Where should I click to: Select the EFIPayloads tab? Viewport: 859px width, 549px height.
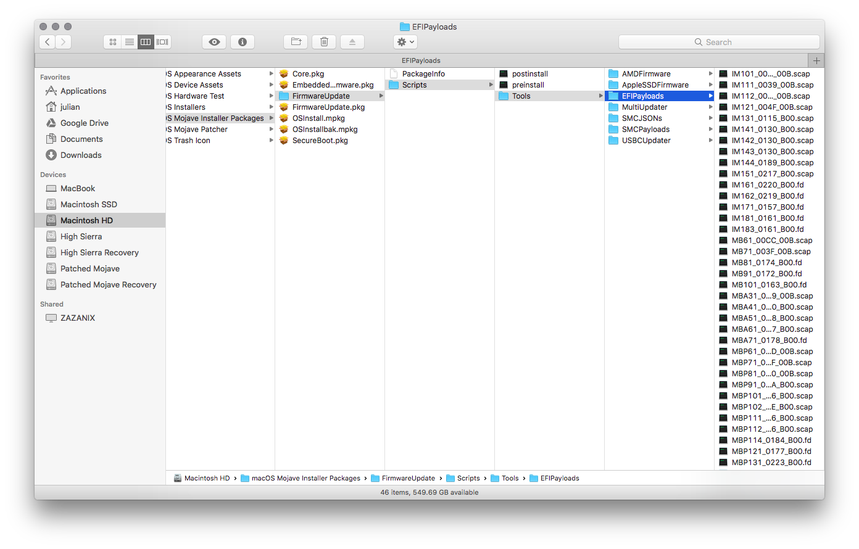coord(421,60)
